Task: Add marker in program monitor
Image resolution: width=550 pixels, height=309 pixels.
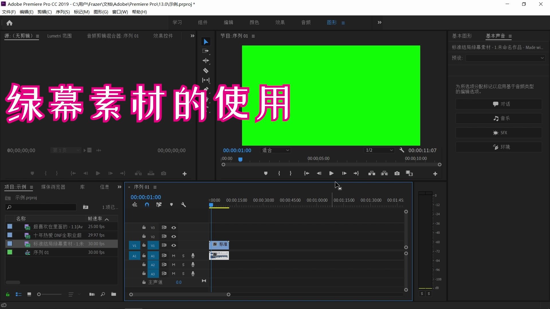Action: [x=266, y=173]
